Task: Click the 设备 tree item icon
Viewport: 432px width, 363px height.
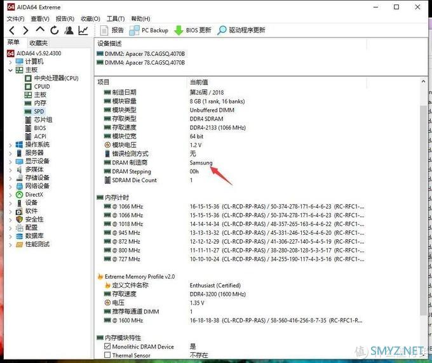Action: click(x=19, y=203)
